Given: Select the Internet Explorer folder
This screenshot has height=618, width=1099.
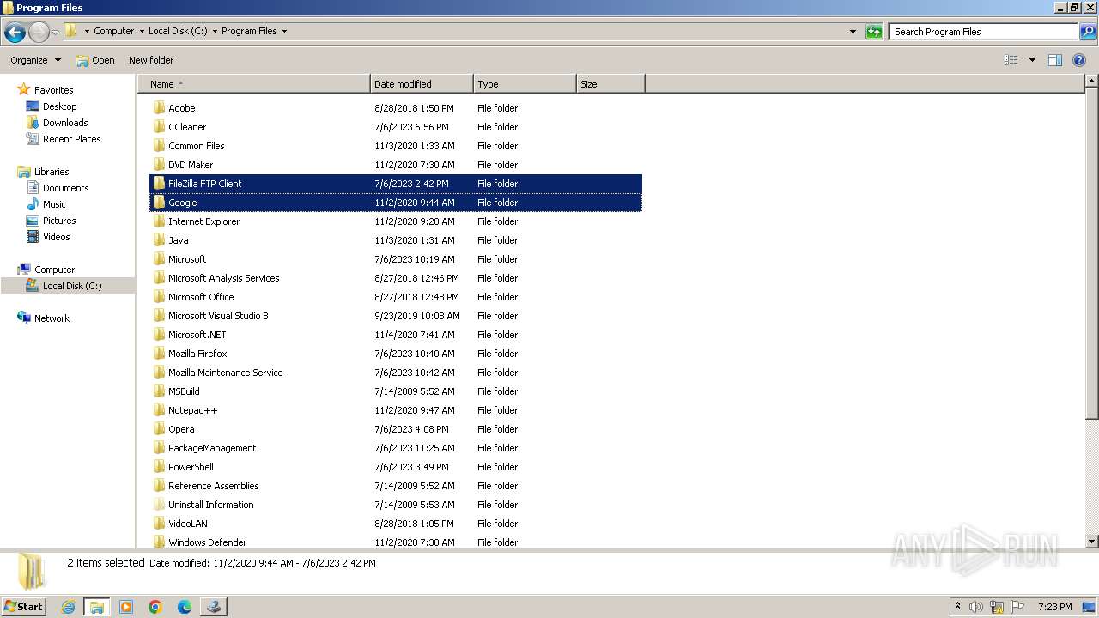Looking at the screenshot, I should point(396,221).
